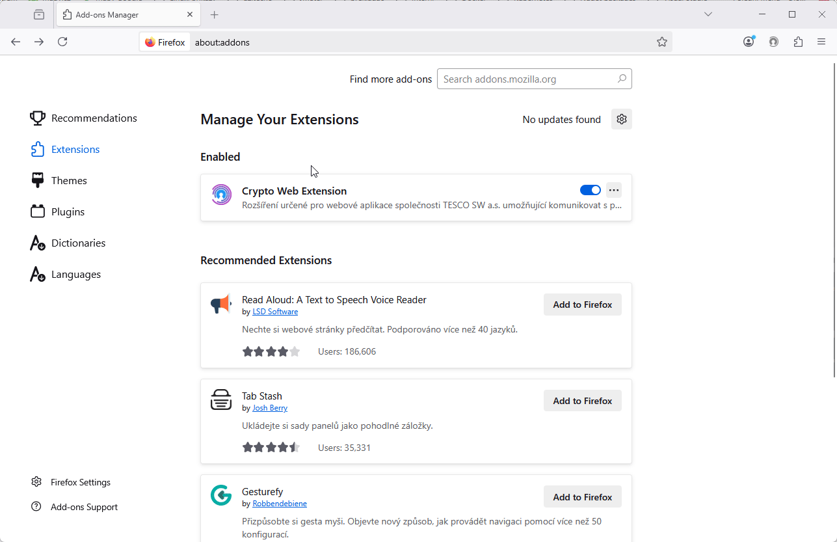This screenshot has height=542, width=837.
Task: Click the 'Users: 186,606' text
Action: click(347, 351)
